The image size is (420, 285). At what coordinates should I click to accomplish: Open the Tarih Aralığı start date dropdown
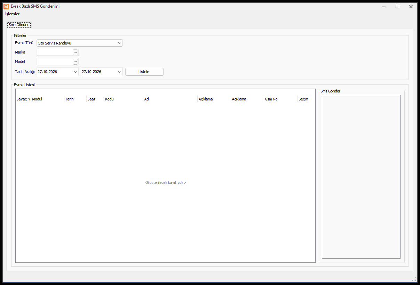pyautogui.click(x=76, y=72)
